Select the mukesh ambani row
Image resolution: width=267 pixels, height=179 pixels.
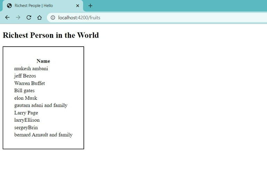(43, 68)
